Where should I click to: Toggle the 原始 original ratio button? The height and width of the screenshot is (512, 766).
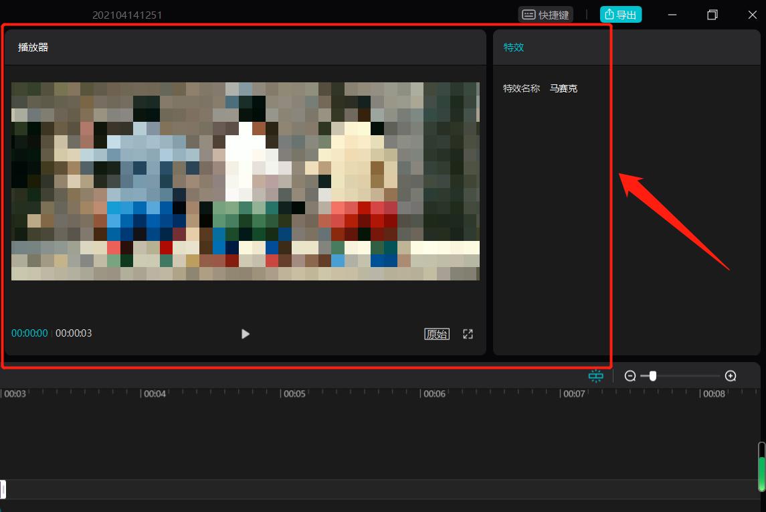coord(437,334)
